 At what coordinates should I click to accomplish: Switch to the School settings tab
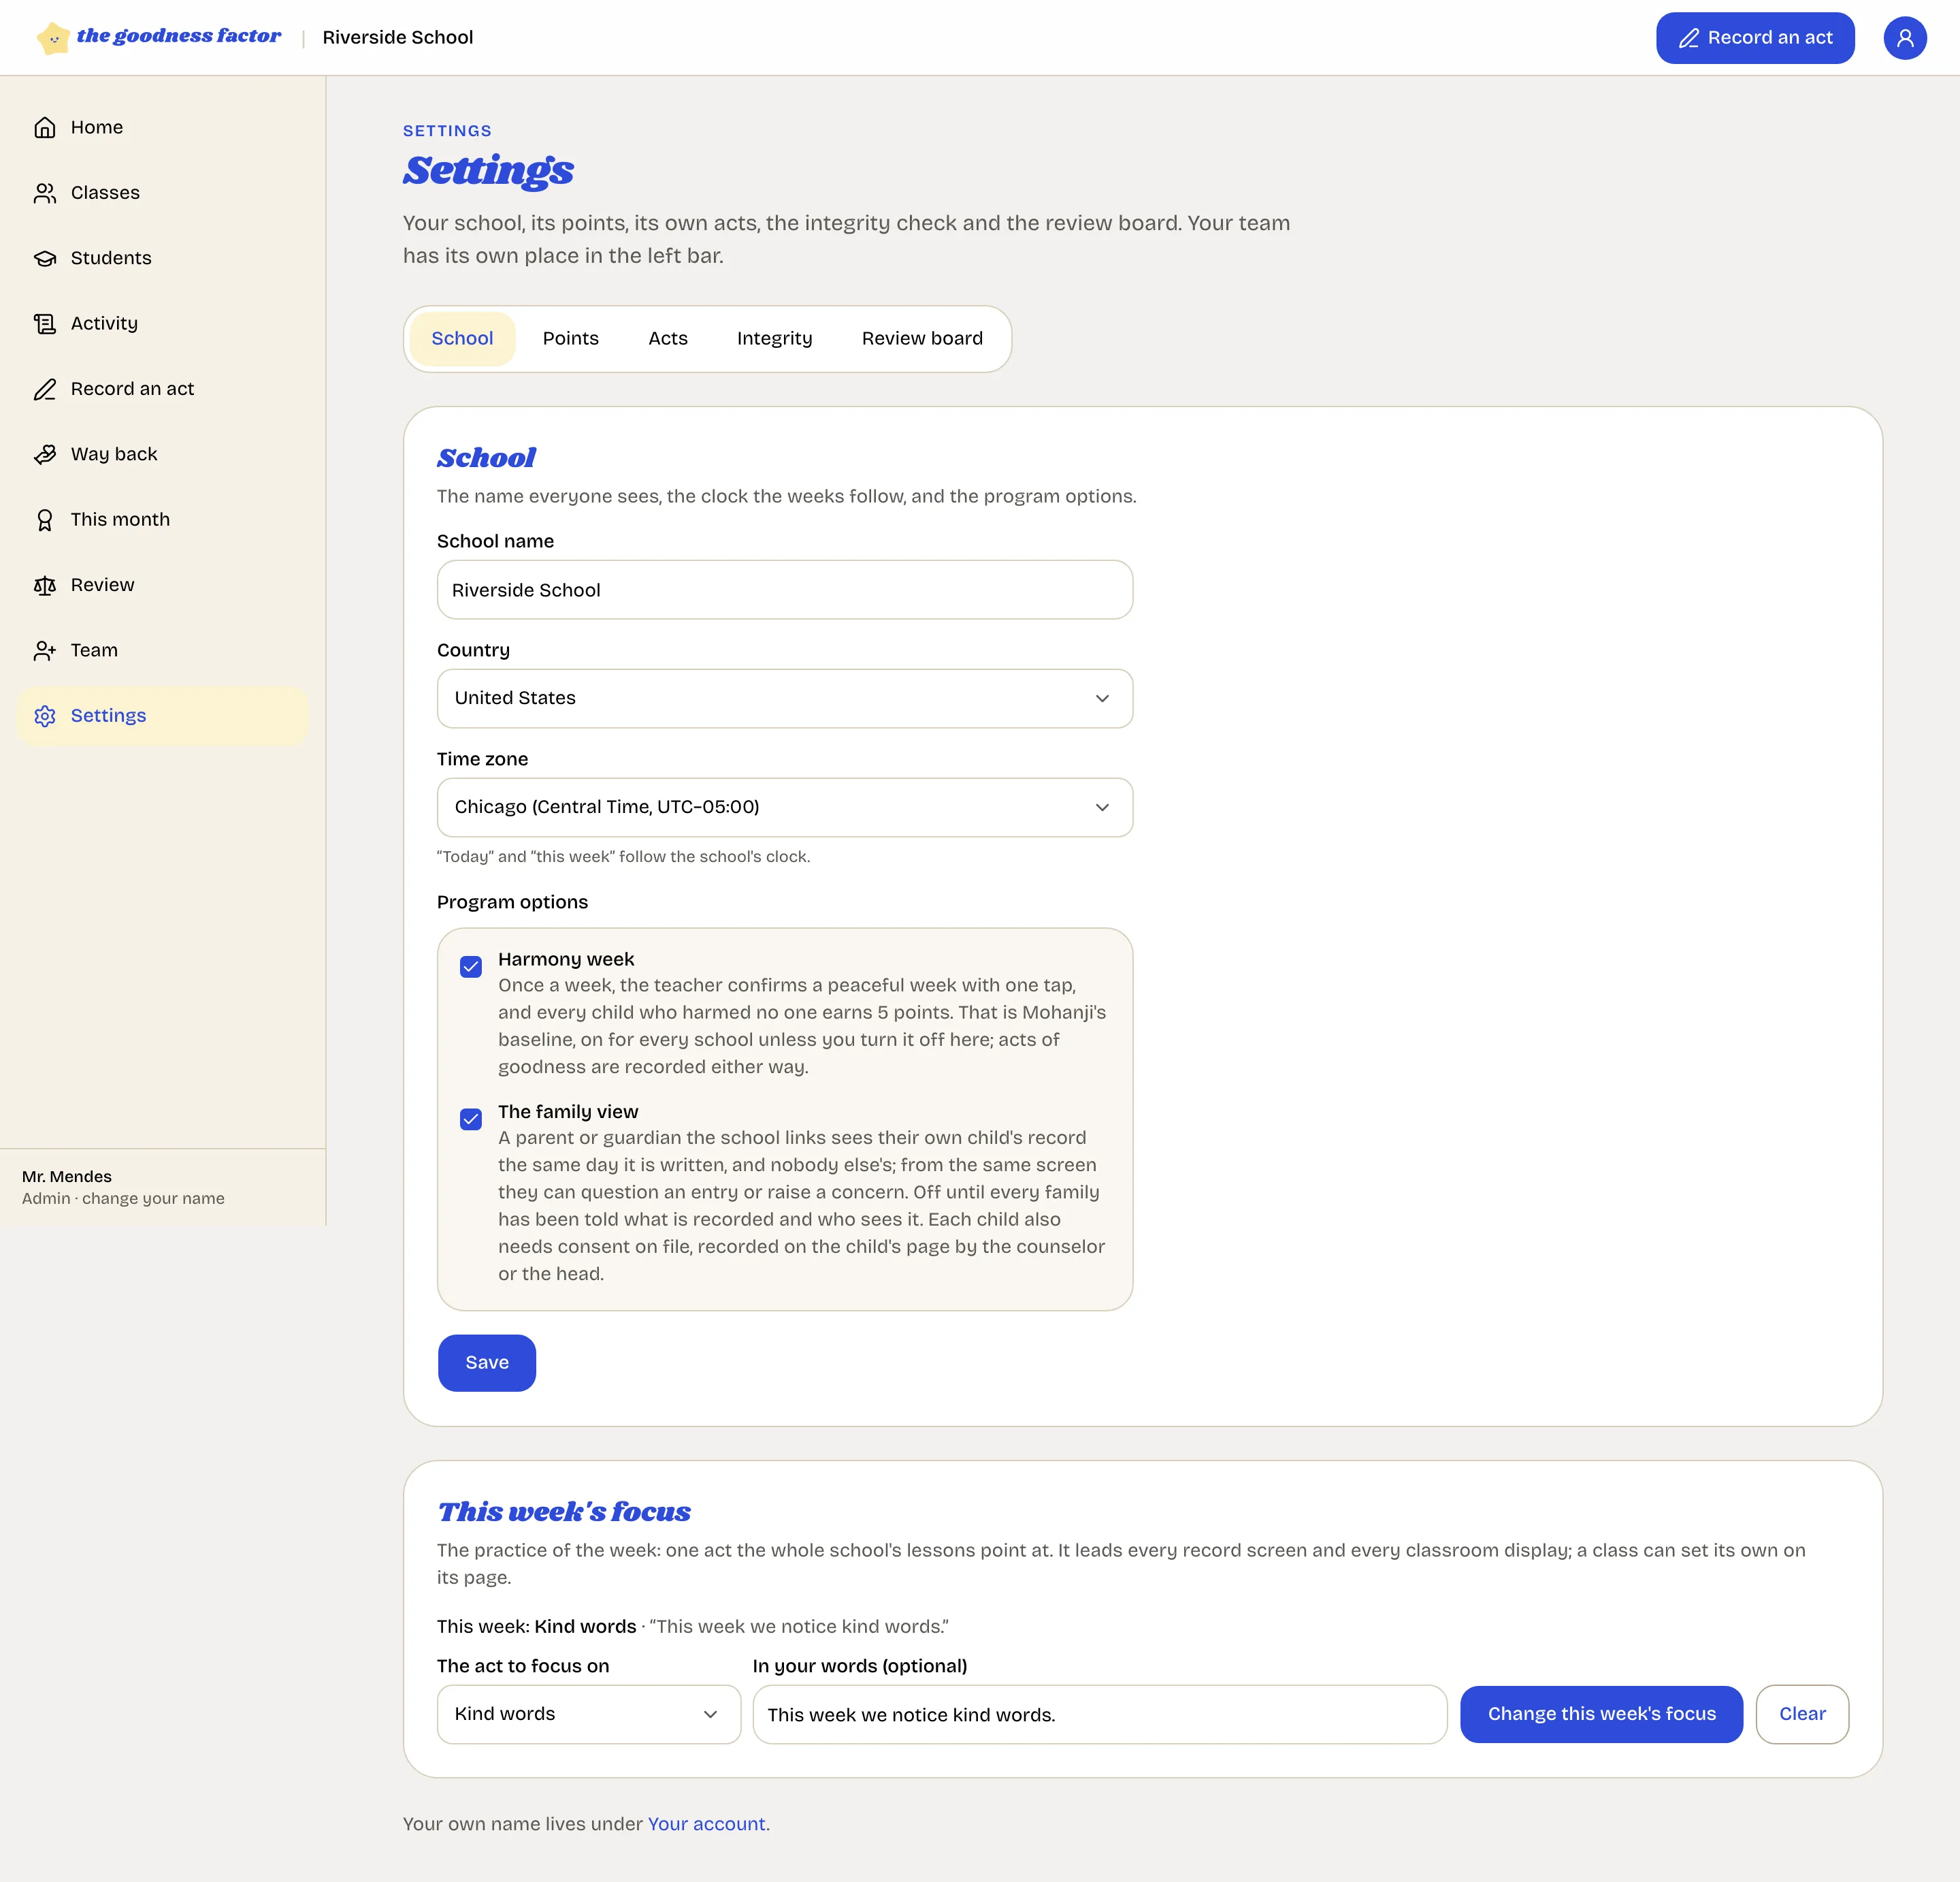[462, 338]
